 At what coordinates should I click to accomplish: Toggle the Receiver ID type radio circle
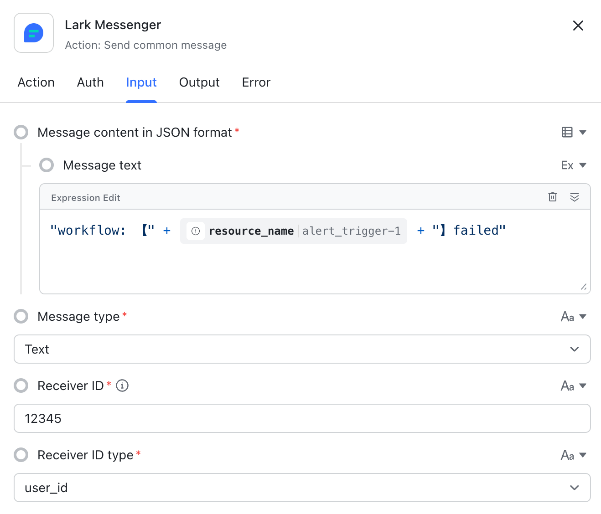pyautogui.click(x=21, y=455)
